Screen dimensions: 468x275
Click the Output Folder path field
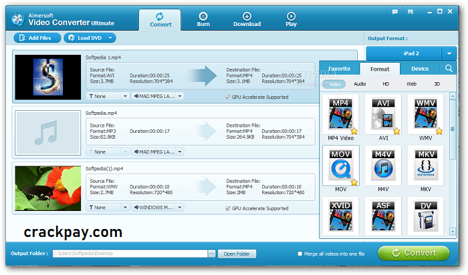(x=130, y=254)
